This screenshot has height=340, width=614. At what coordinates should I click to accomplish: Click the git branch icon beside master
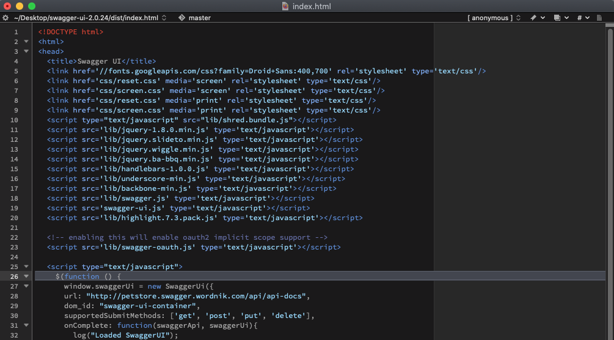point(181,18)
